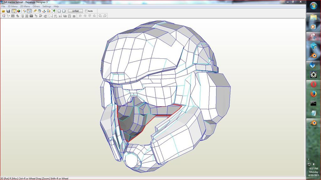Image resolution: width=321 pixels, height=180 pixels.
Task: Click the Windows Start orb
Action: pyautogui.click(x=313, y=6)
